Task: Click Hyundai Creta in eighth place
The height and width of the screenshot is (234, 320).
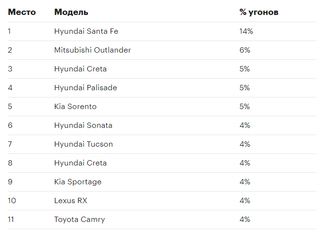Action: pyautogui.click(x=81, y=163)
